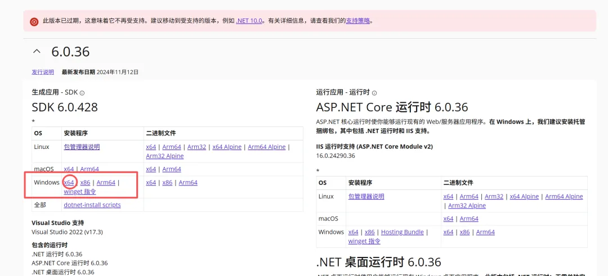Download SDK macOS Arm64 binary
This screenshot has height=276, width=608.
tap(172, 169)
